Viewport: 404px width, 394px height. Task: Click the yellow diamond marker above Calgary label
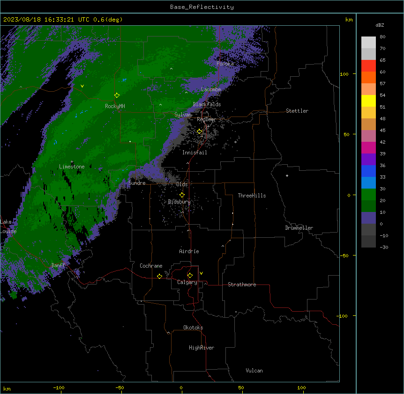pos(190,276)
